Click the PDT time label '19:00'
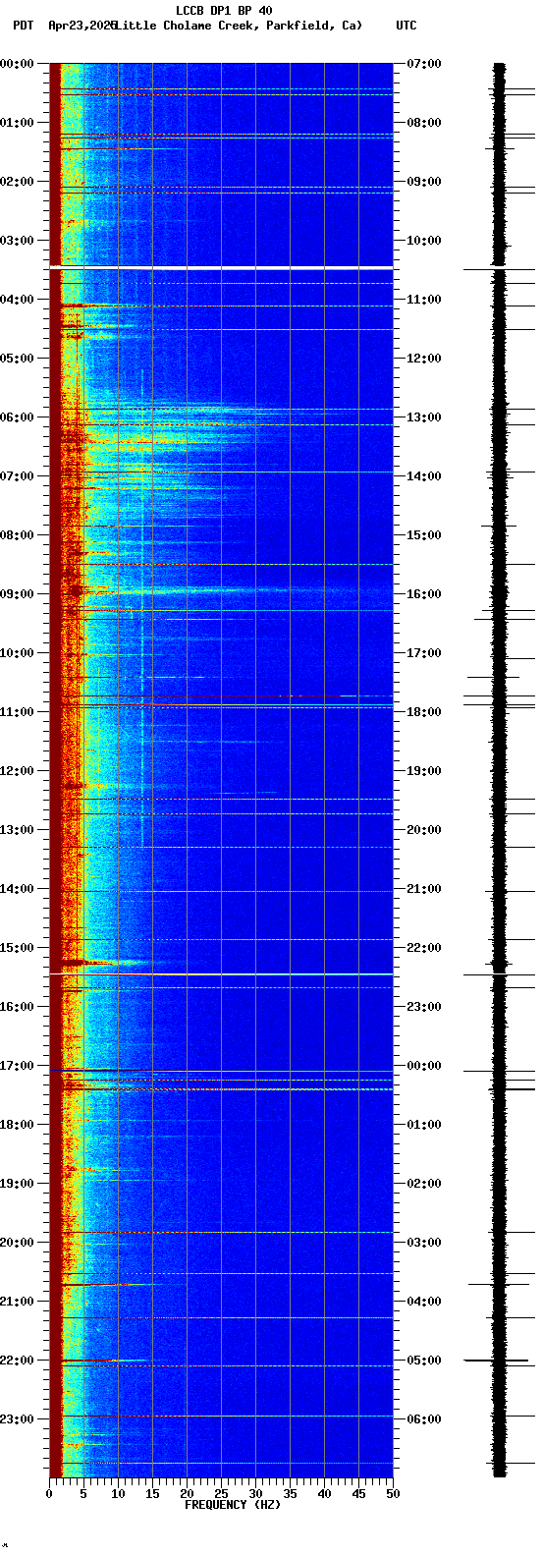 click(18, 1184)
